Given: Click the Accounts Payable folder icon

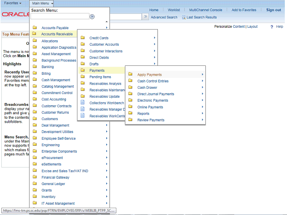Looking at the screenshot, I should point(35,28).
